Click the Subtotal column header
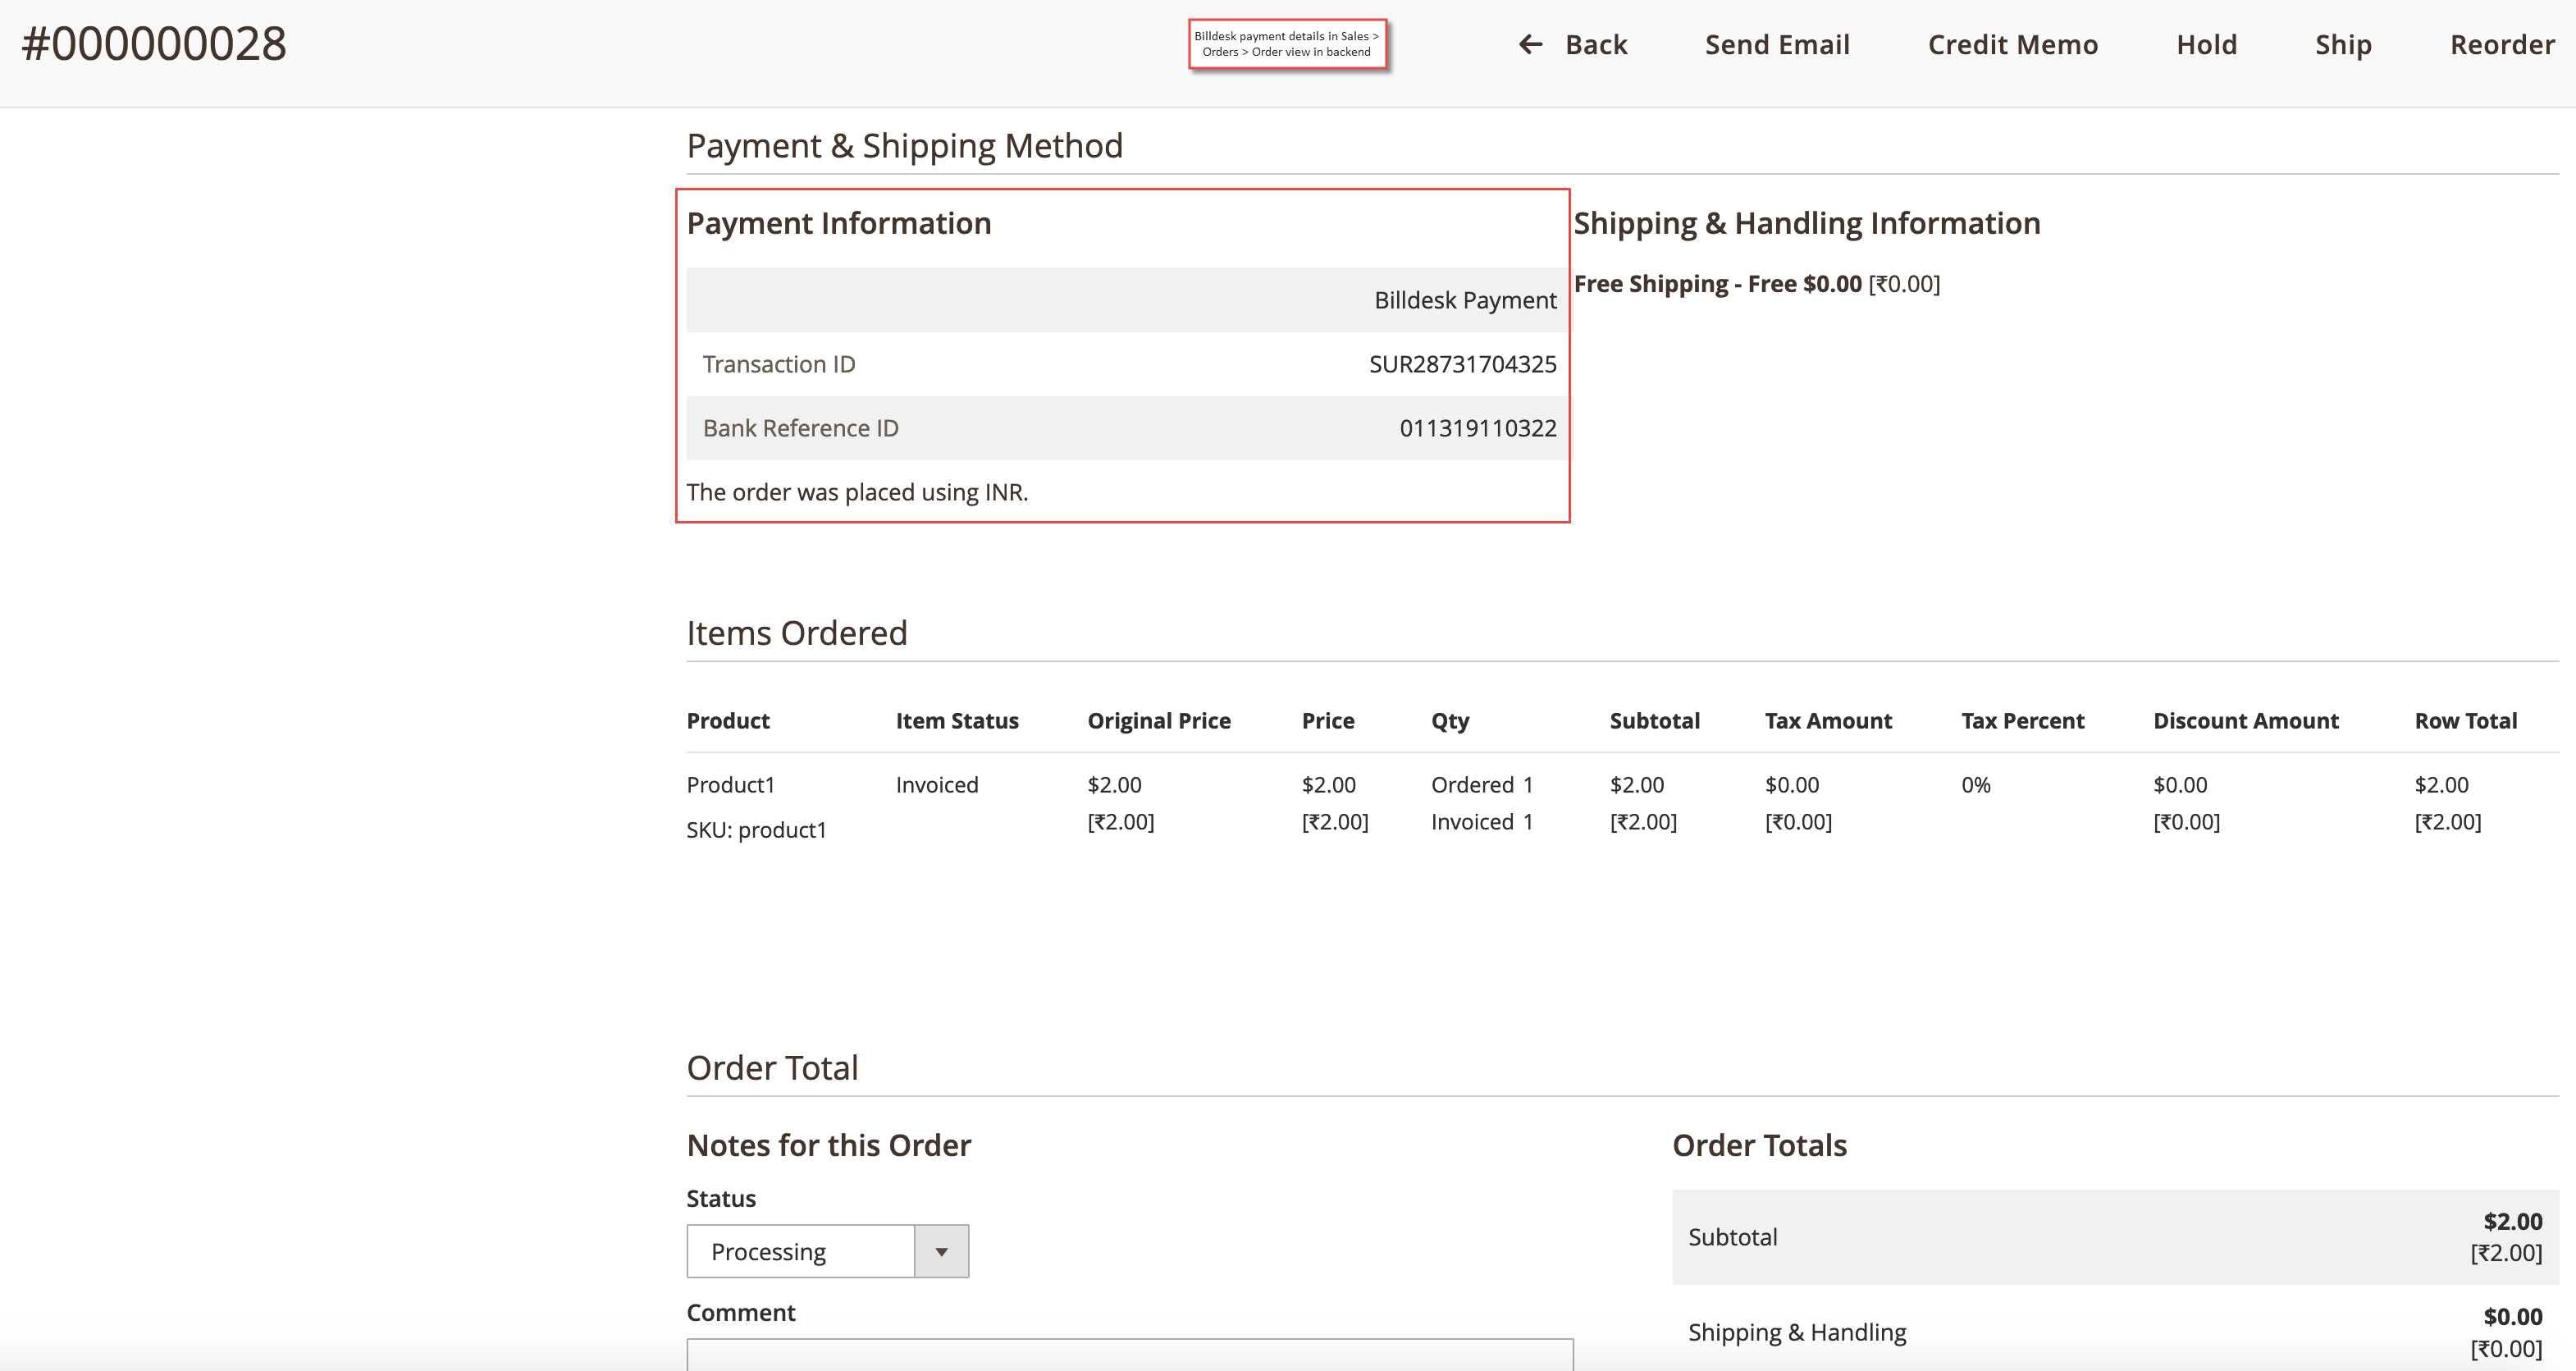Image resolution: width=2576 pixels, height=1371 pixels. coord(1654,721)
